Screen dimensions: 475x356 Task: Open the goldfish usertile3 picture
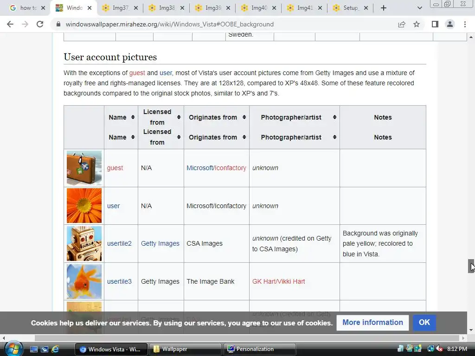(x=84, y=281)
